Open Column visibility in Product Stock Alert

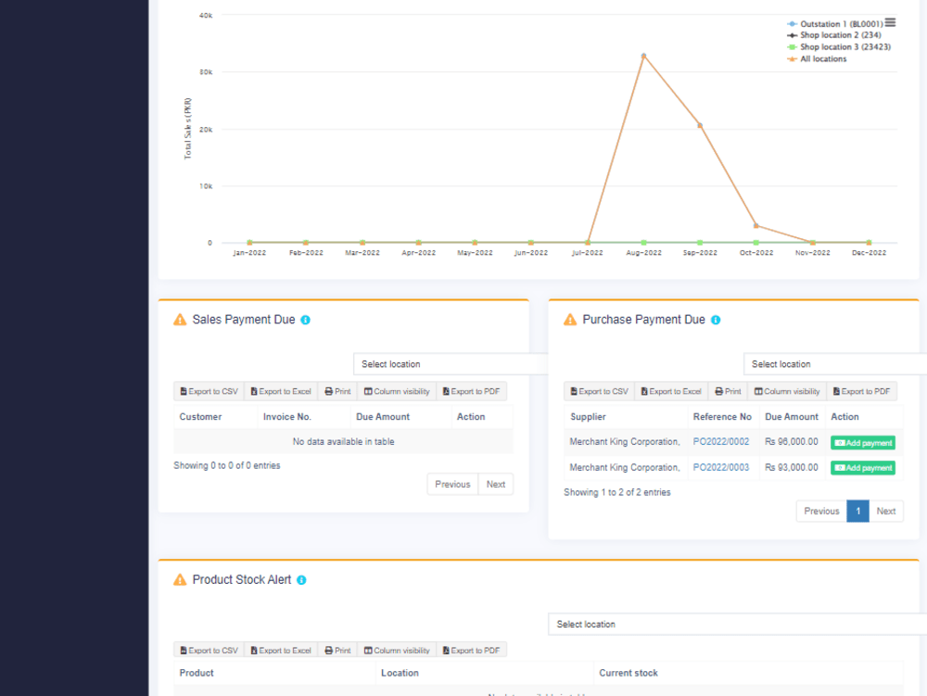click(397, 650)
